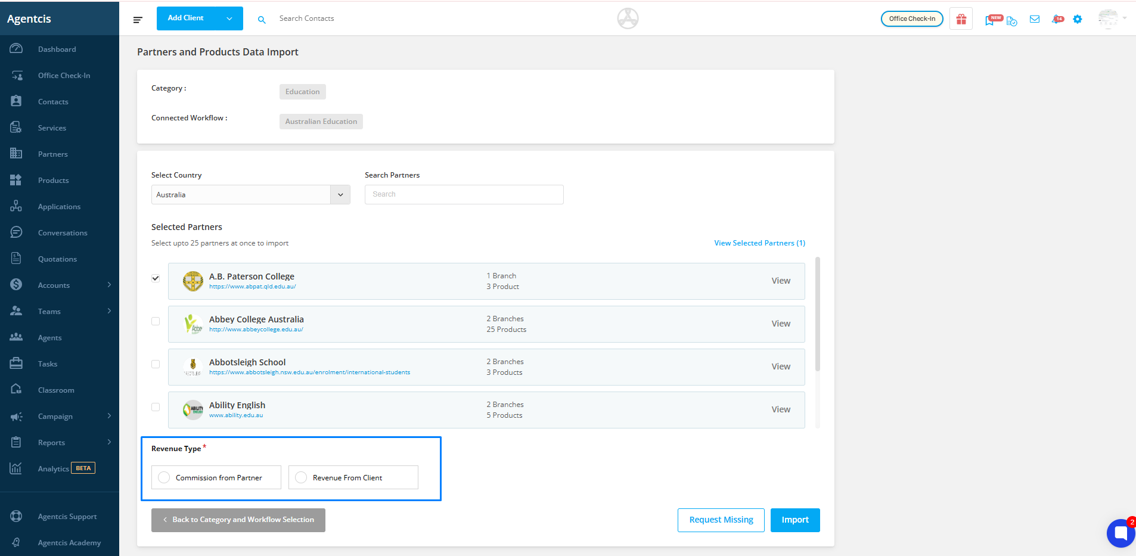The image size is (1136, 556).
Task: Open the Teams sidebar icon
Action: click(16, 311)
